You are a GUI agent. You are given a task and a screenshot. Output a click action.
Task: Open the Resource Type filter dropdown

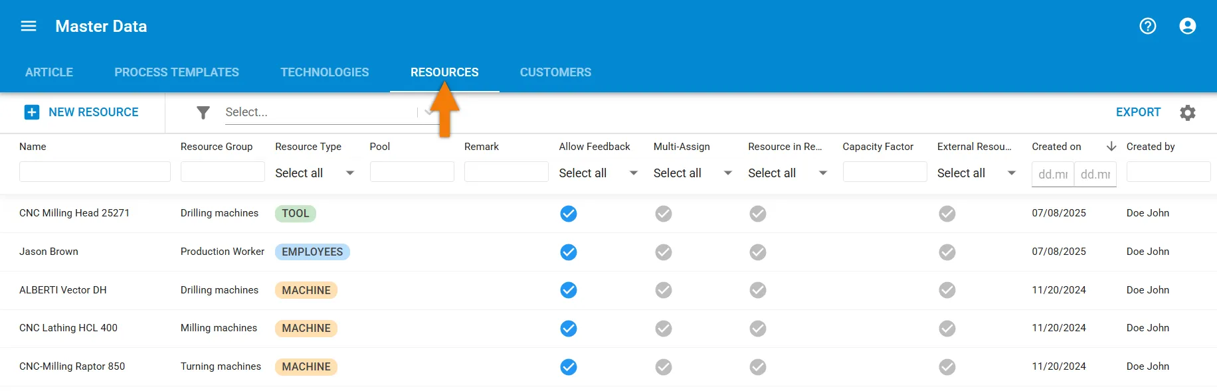(x=316, y=173)
